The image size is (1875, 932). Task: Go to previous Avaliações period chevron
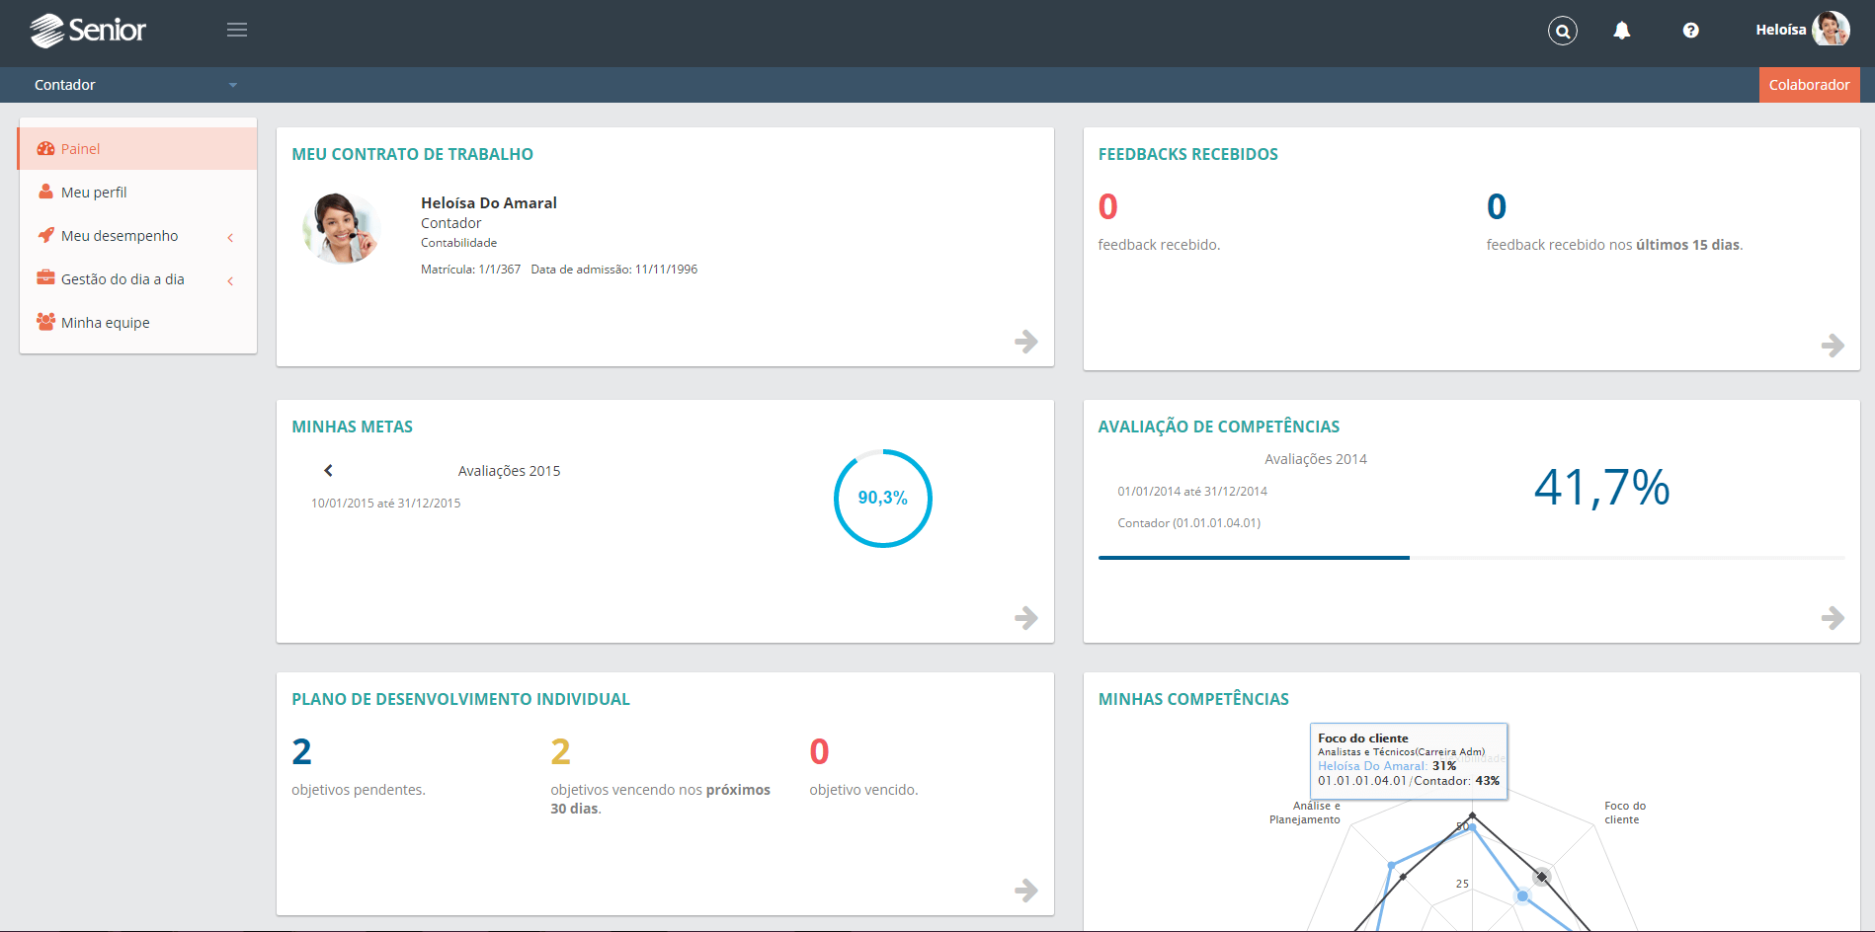click(328, 471)
